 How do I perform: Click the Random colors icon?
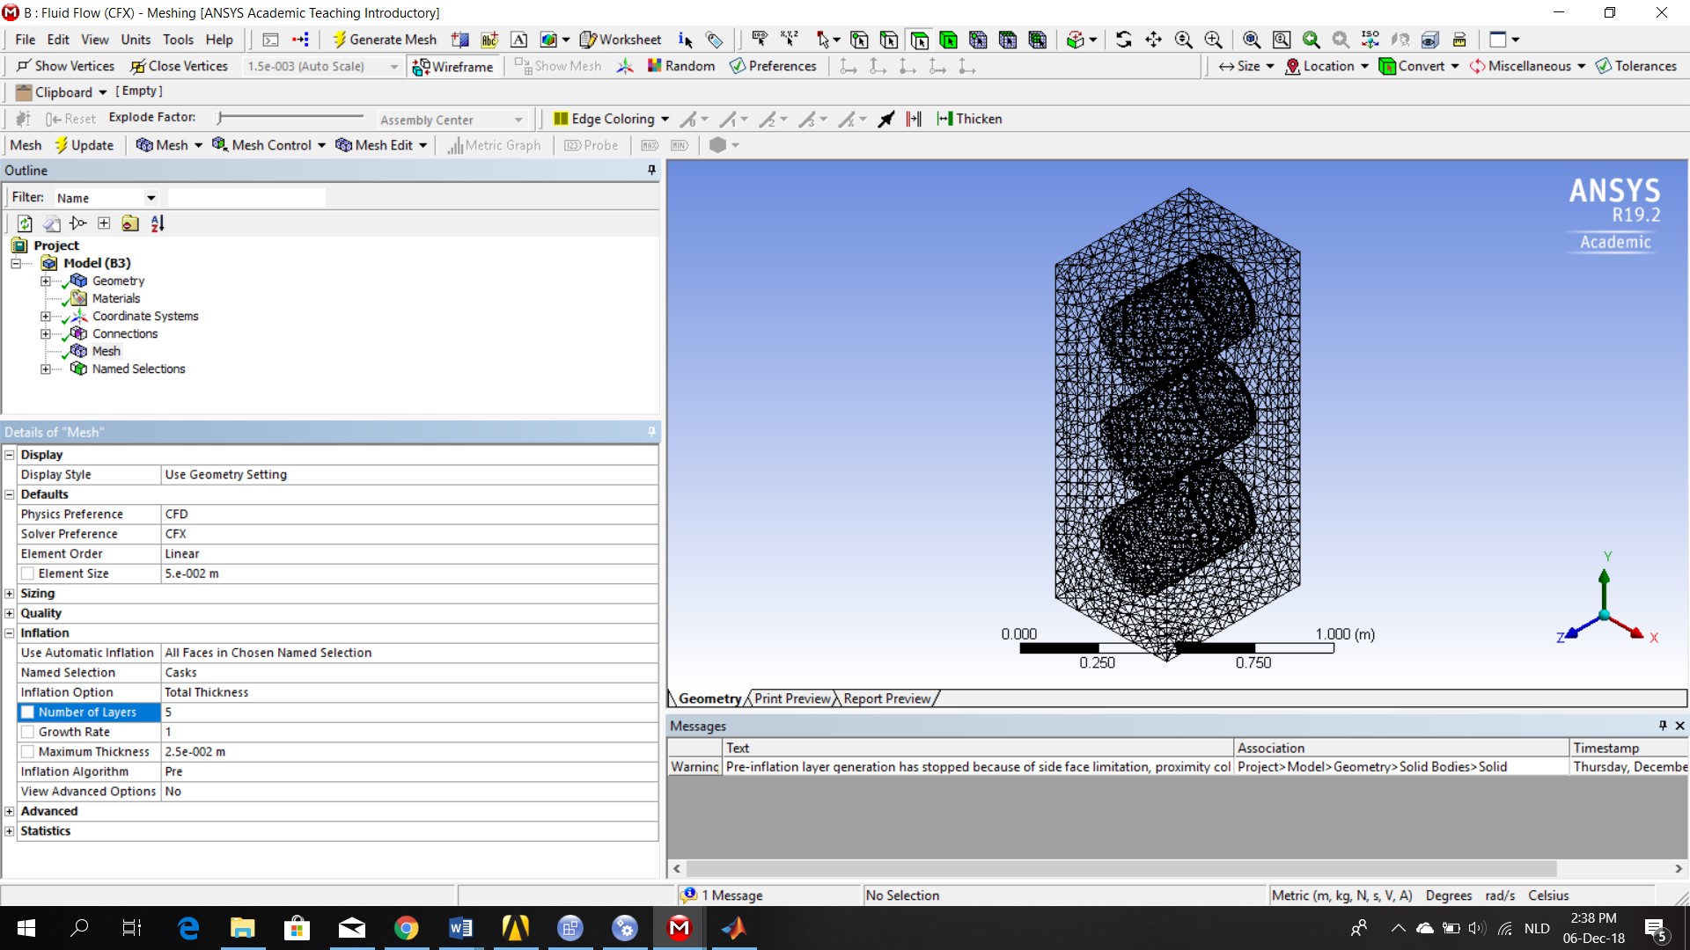point(654,66)
